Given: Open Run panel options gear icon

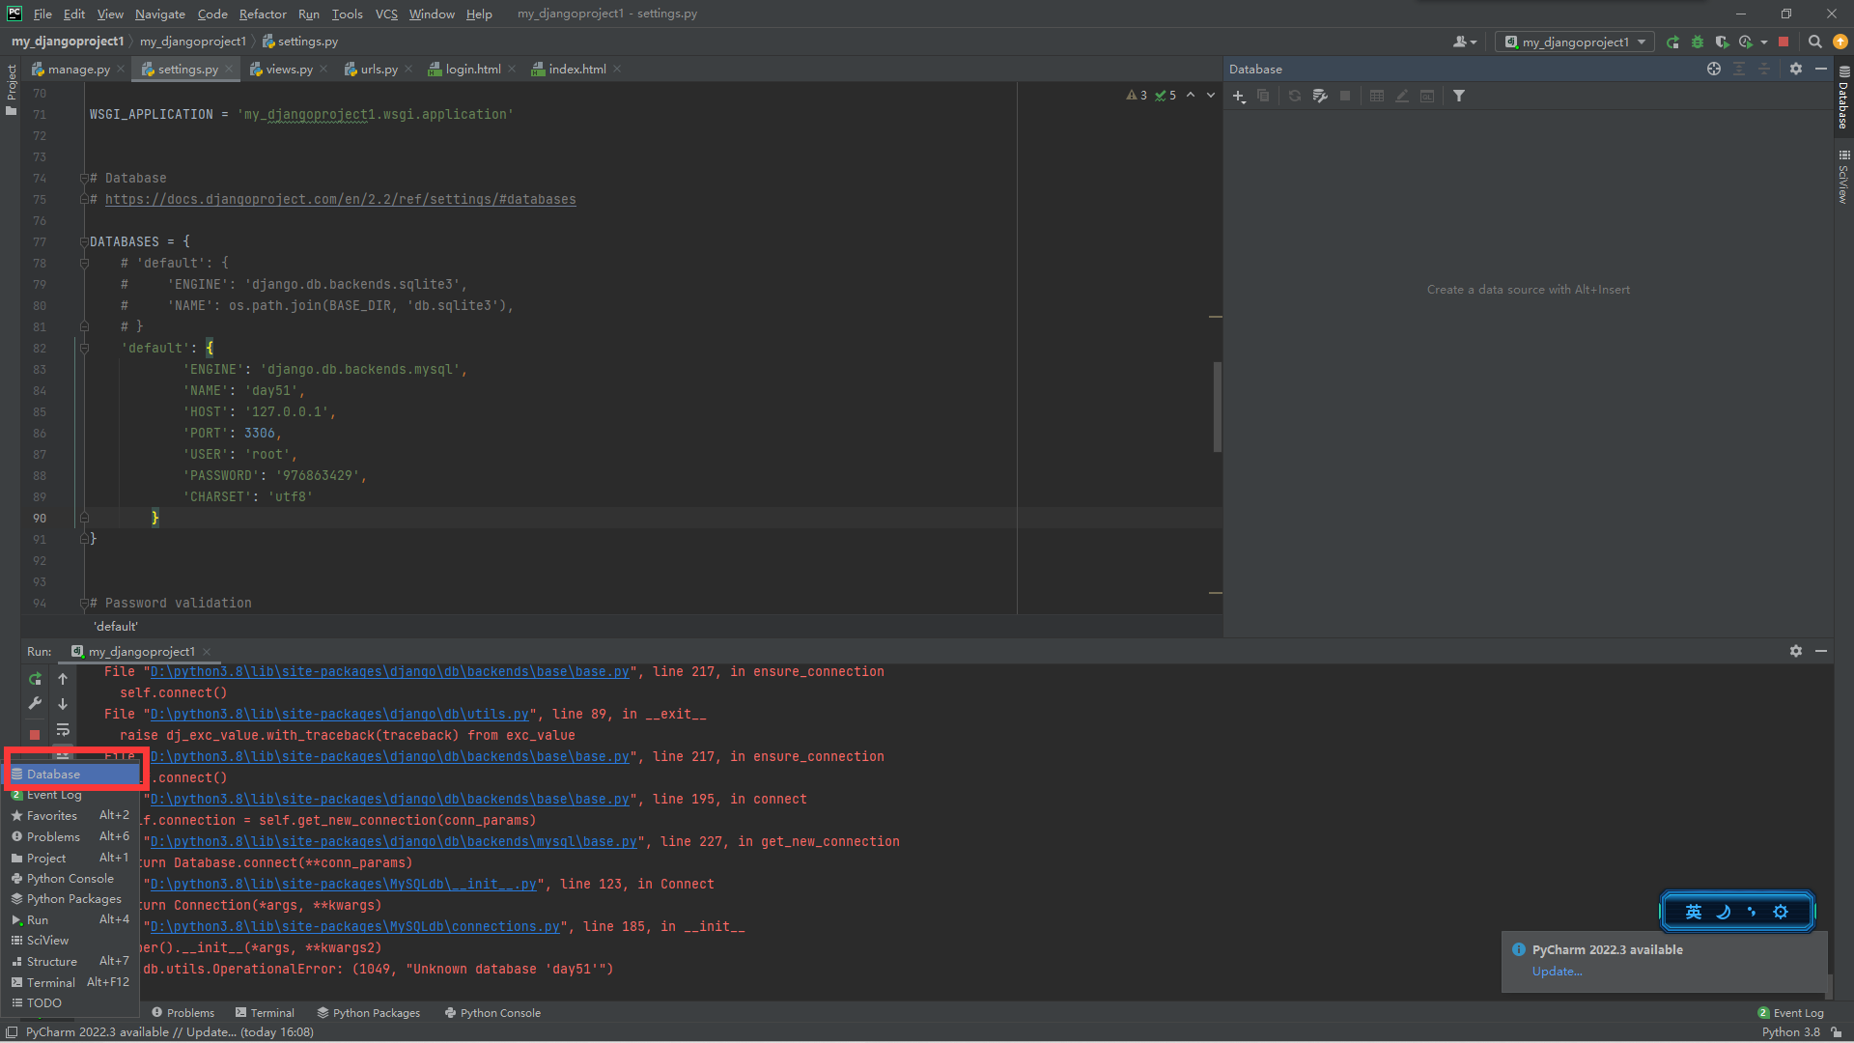Looking at the screenshot, I should [1796, 651].
